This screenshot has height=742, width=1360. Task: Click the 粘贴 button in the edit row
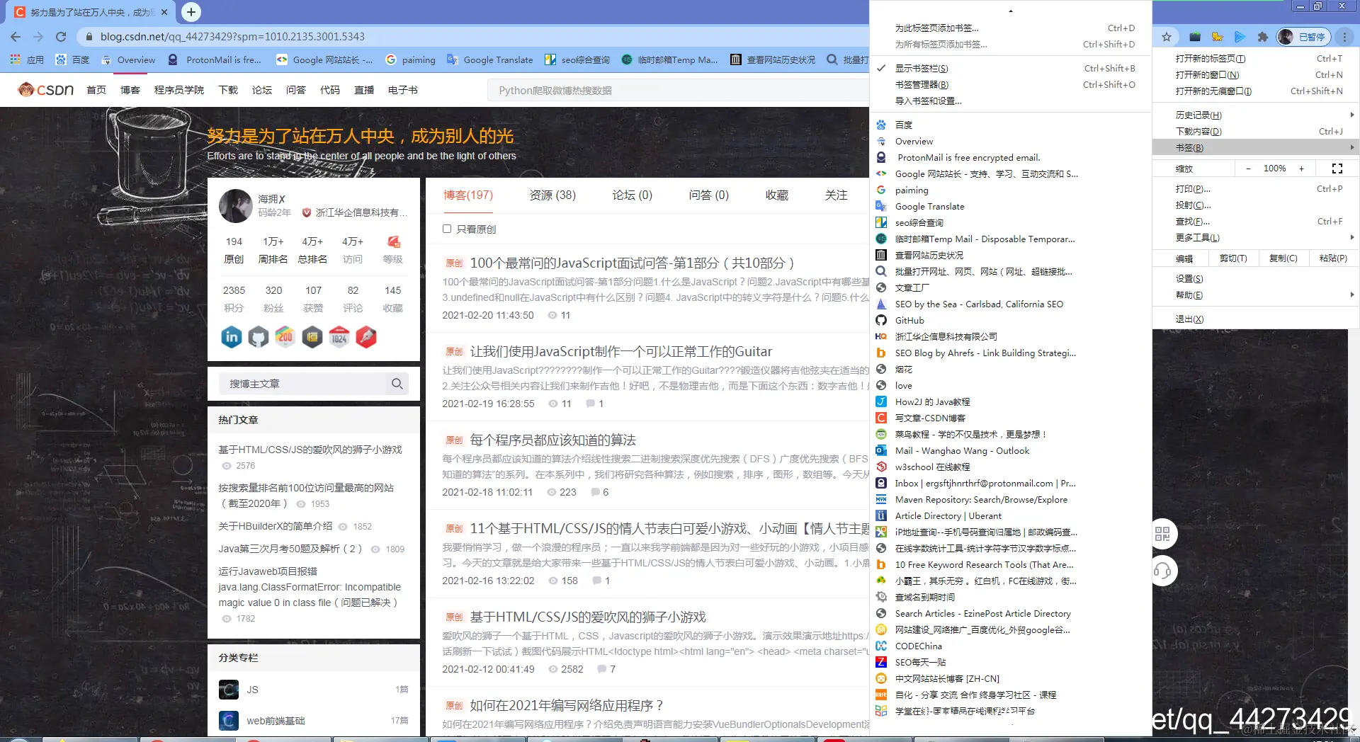[x=1333, y=258]
